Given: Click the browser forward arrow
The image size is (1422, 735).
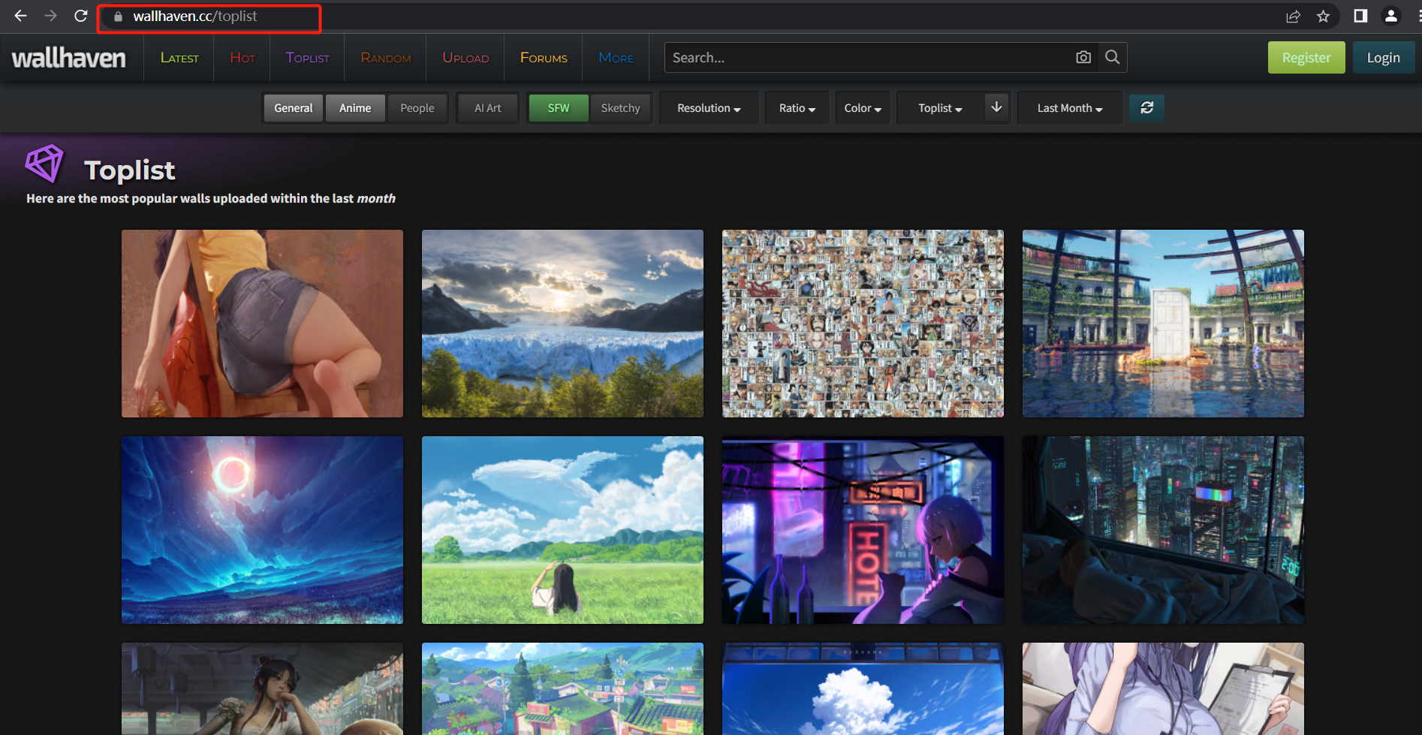Looking at the screenshot, I should click(50, 16).
